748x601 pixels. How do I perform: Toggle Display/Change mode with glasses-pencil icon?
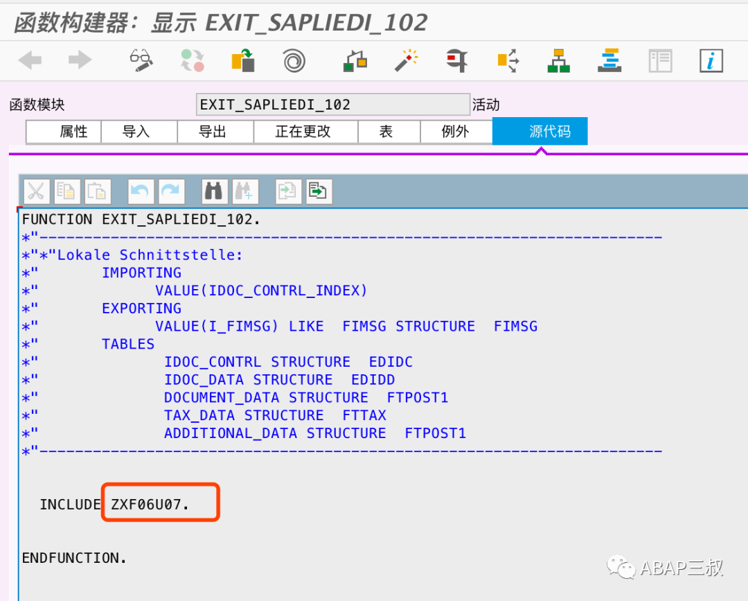click(141, 60)
